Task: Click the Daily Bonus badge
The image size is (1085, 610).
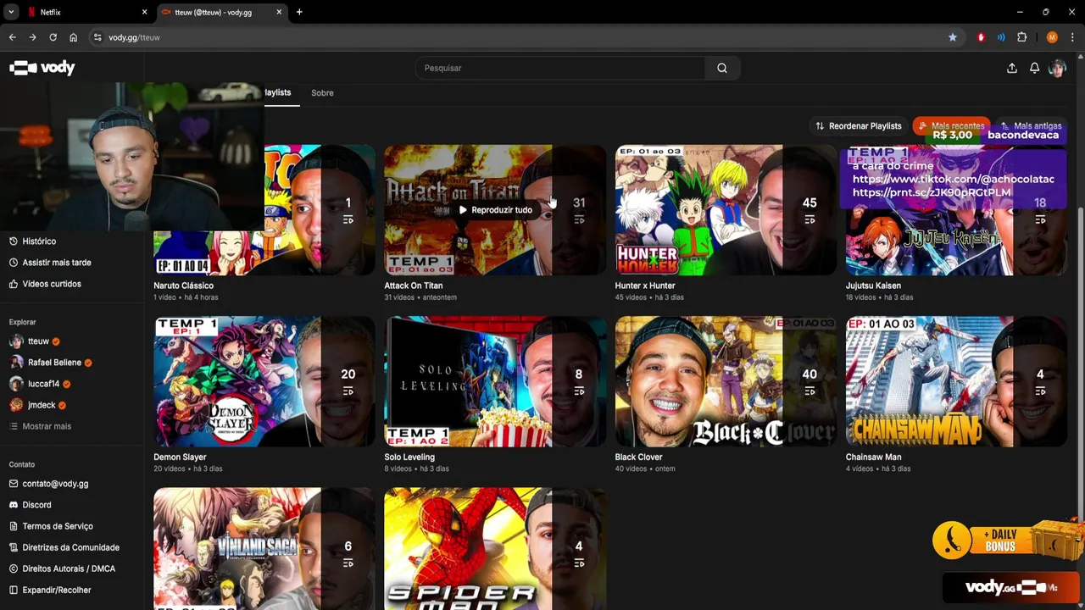Action: [1007, 540]
